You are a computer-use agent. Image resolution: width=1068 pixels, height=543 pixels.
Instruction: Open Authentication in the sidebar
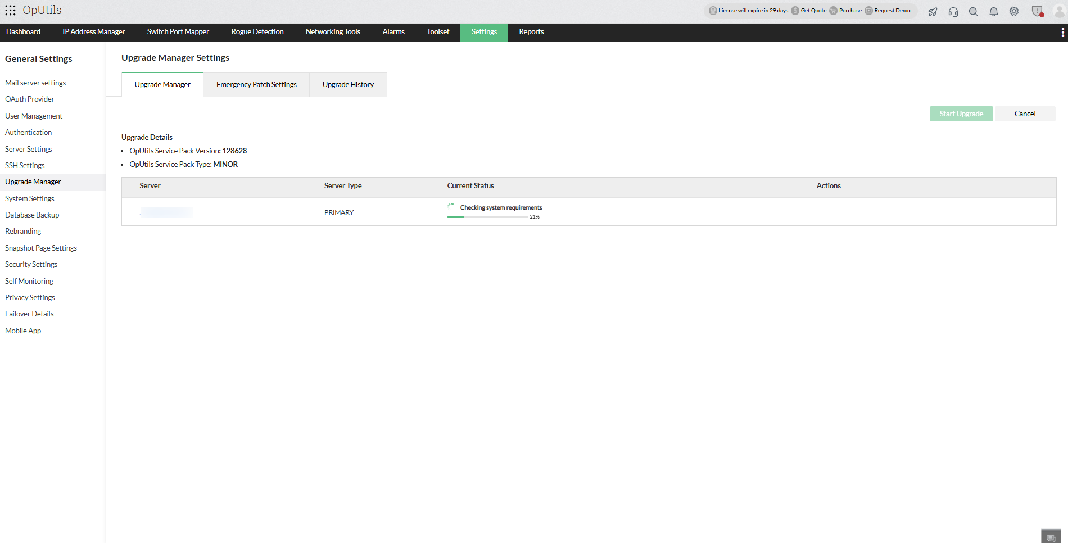tap(29, 133)
